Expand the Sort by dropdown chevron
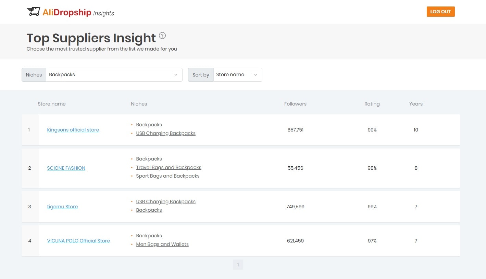The height and width of the screenshot is (279, 486). point(256,75)
